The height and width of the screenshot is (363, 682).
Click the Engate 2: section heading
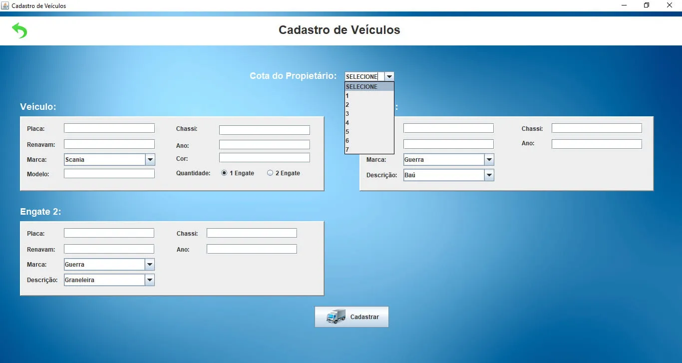pyautogui.click(x=40, y=212)
